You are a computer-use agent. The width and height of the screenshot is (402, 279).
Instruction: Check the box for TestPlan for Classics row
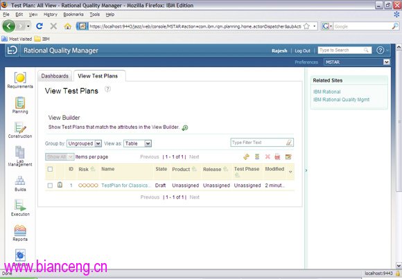(x=50, y=186)
